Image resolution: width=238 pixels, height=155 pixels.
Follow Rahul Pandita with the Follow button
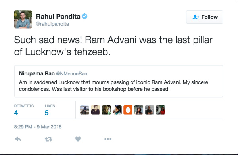[205, 17]
